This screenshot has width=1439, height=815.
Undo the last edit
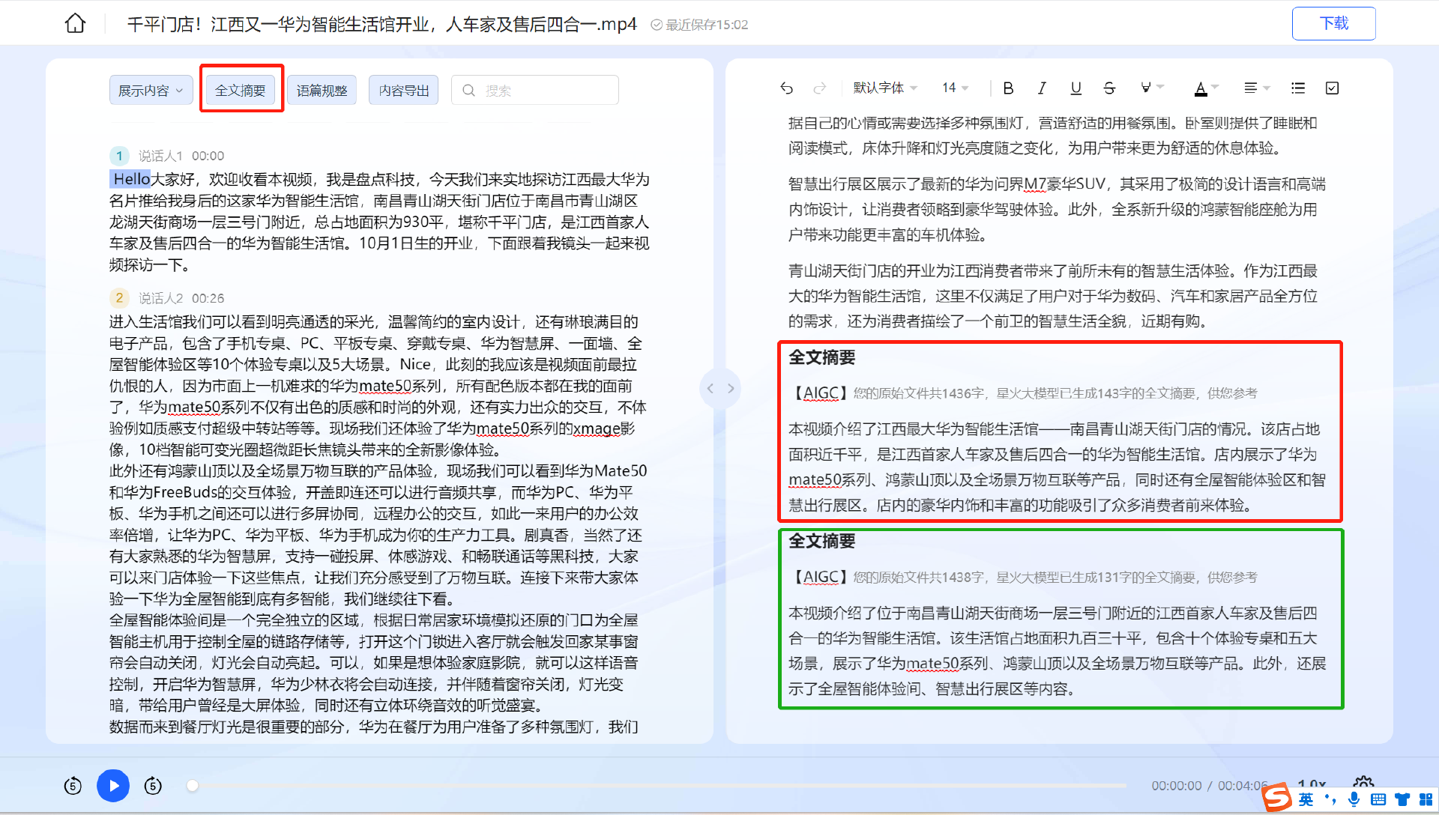pos(786,88)
